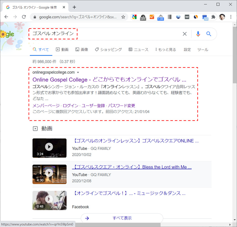Open Bless the Lord with Me video link
Image resolution: width=237 pixels, height=227 pixels.
tap(132, 167)
